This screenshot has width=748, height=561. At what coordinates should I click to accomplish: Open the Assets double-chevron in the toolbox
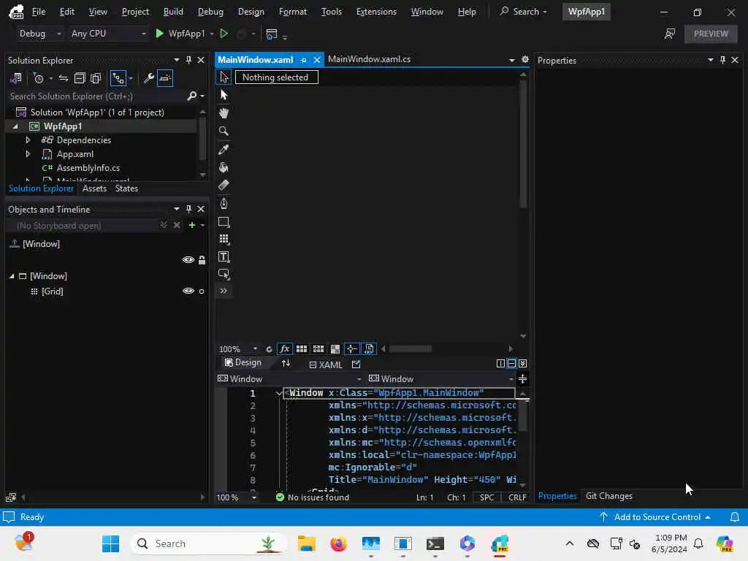(x=224, y=291)
